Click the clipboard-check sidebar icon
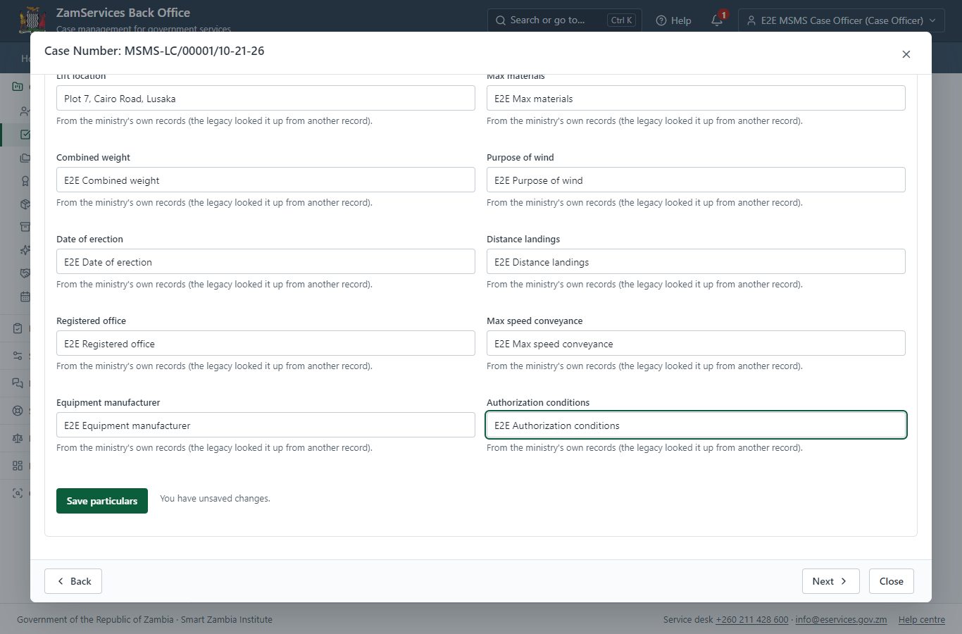This screenshot has height=634, width=962. pos(18,328)
